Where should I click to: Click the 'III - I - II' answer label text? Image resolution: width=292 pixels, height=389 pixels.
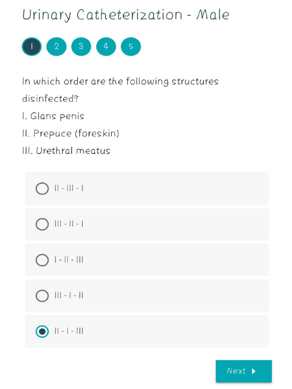(69, 296)
